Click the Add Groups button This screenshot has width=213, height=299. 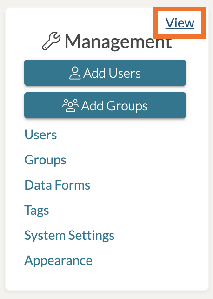105,105
